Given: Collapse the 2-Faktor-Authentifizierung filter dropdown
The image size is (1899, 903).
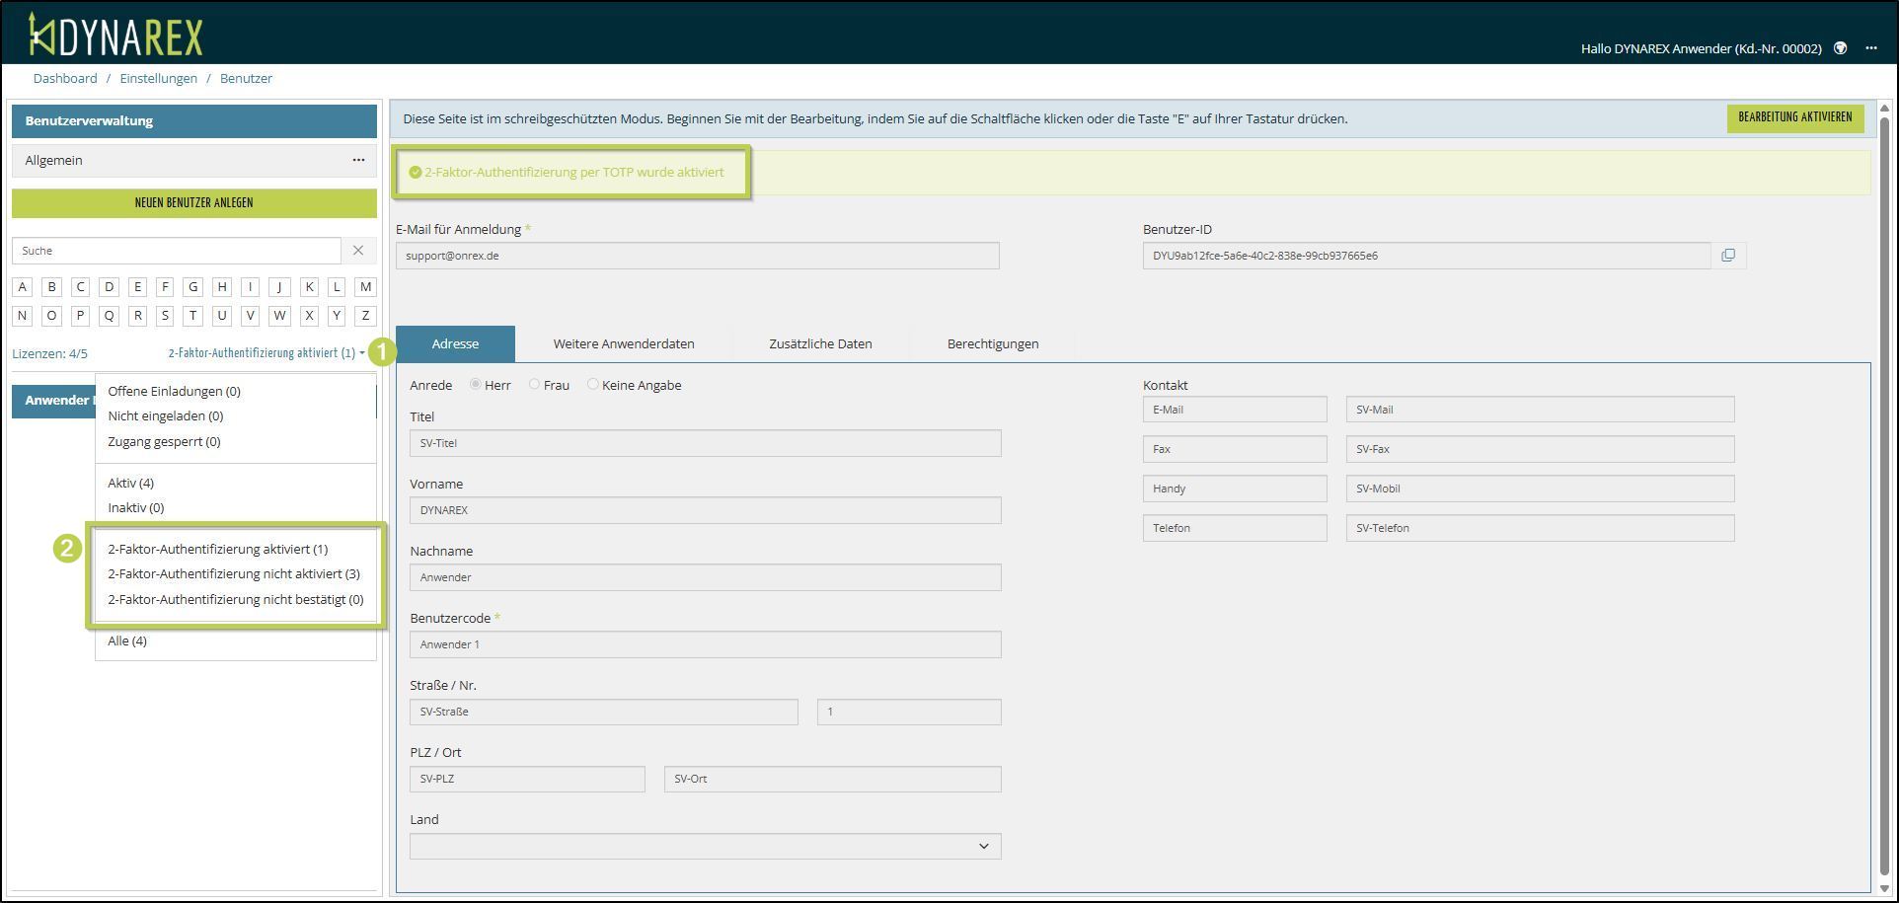Looking at the screenshot, I should tap(266, 353).
